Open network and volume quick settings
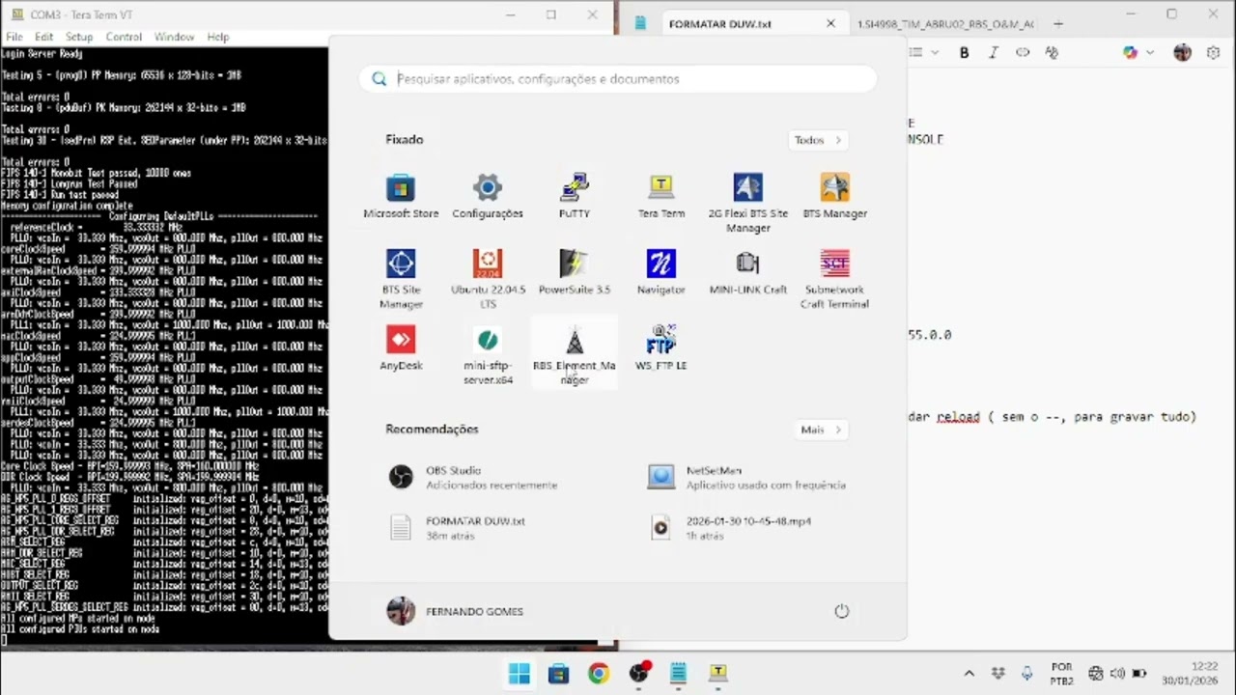Viewport: 1236px width, 695px height. (x=1117, y=674)
